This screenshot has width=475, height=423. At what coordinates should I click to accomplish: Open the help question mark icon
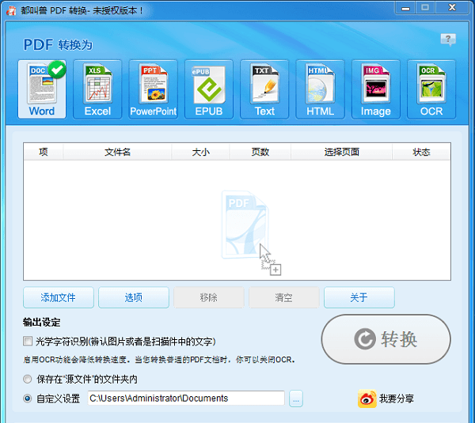(448, 40)
